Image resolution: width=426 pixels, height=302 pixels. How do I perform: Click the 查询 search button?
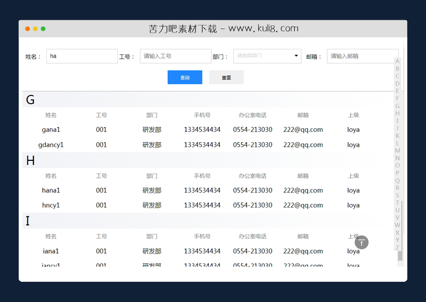[184, 77]
